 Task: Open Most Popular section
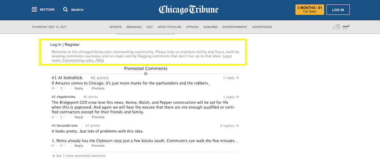(x=170, y=27)
